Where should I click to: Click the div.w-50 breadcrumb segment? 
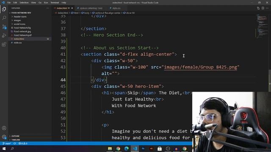click(129, 13)
